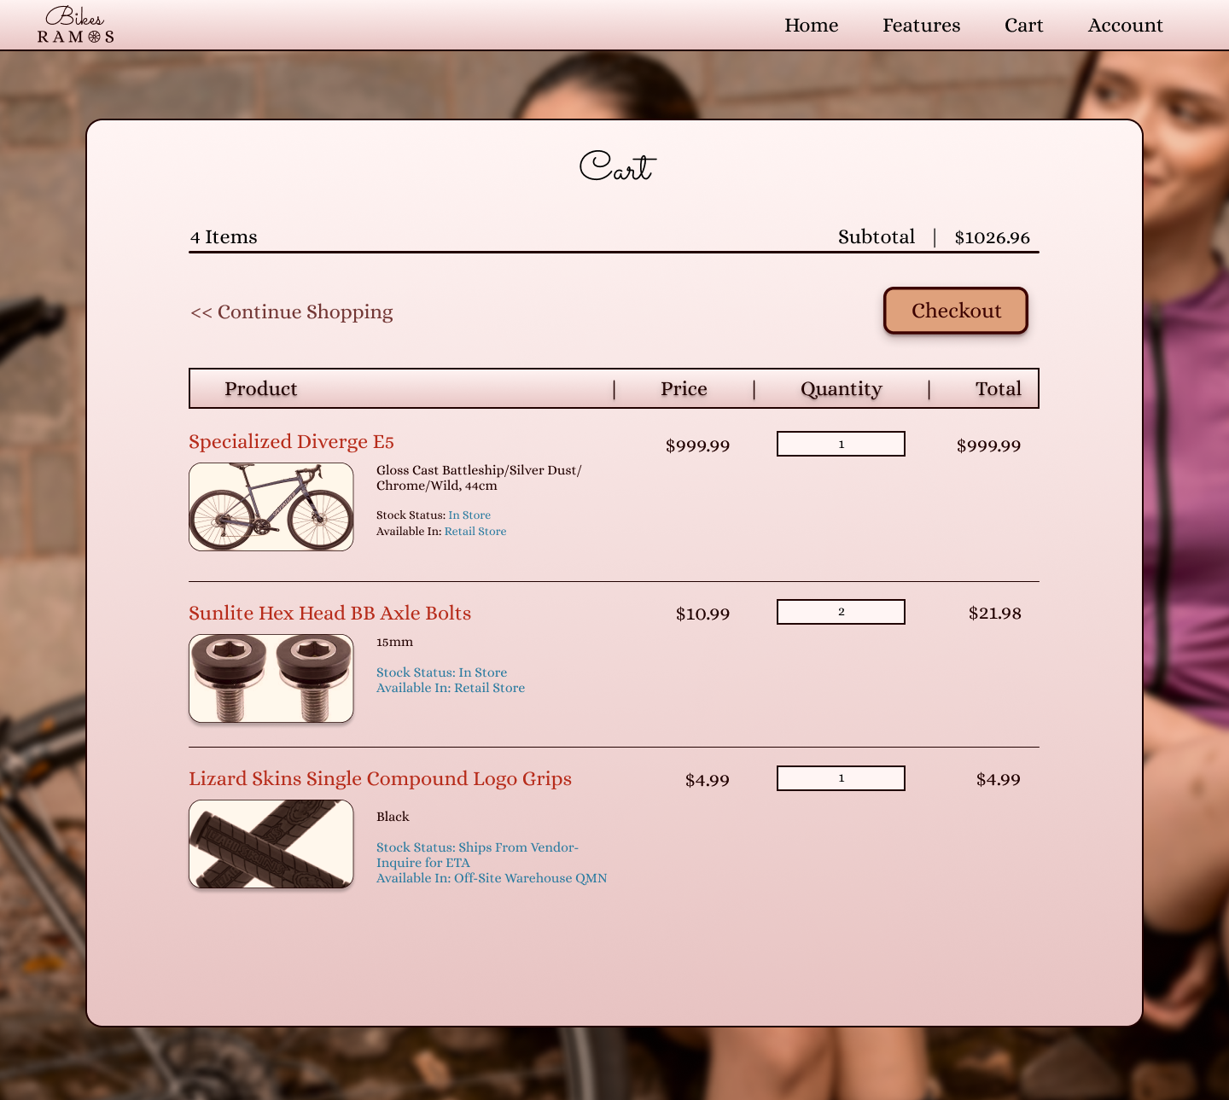The width and height of the screenshot is (1229, 1100).
Task: Follow the Continue Shopping link
Action: 292,312
